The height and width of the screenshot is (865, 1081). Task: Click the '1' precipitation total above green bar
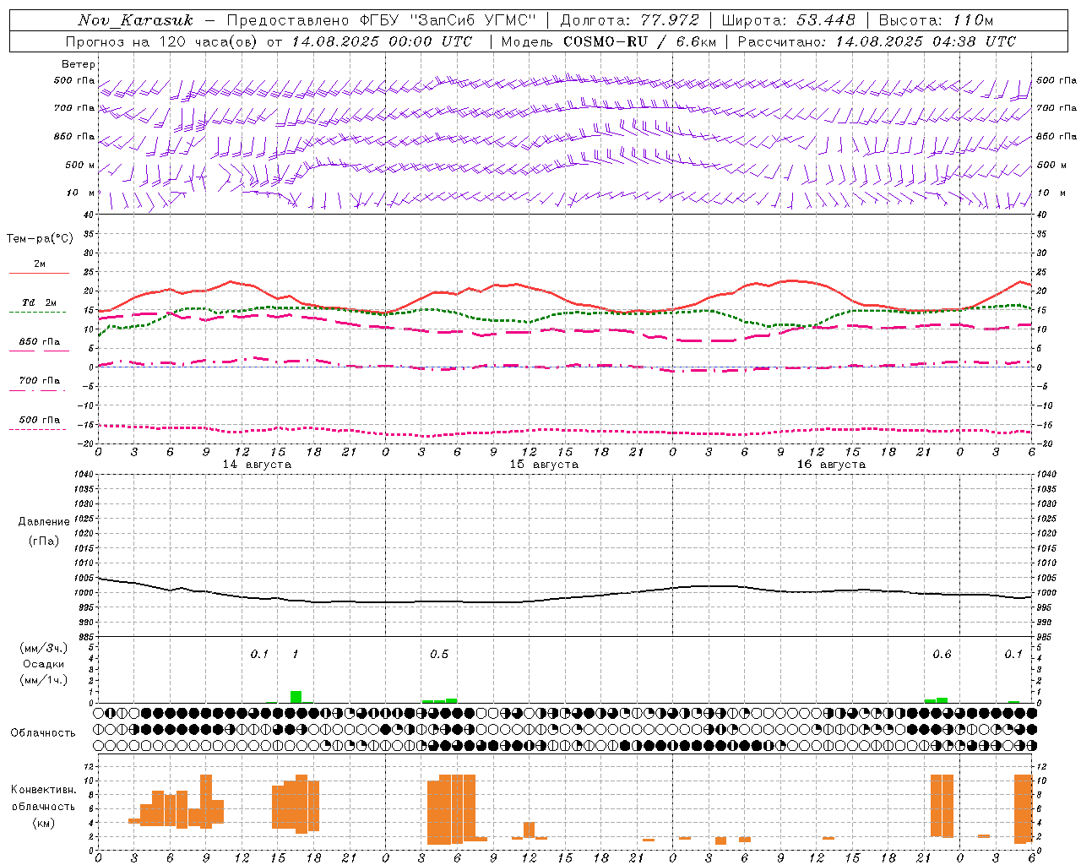pyautogui.click(x=296, y=655)
